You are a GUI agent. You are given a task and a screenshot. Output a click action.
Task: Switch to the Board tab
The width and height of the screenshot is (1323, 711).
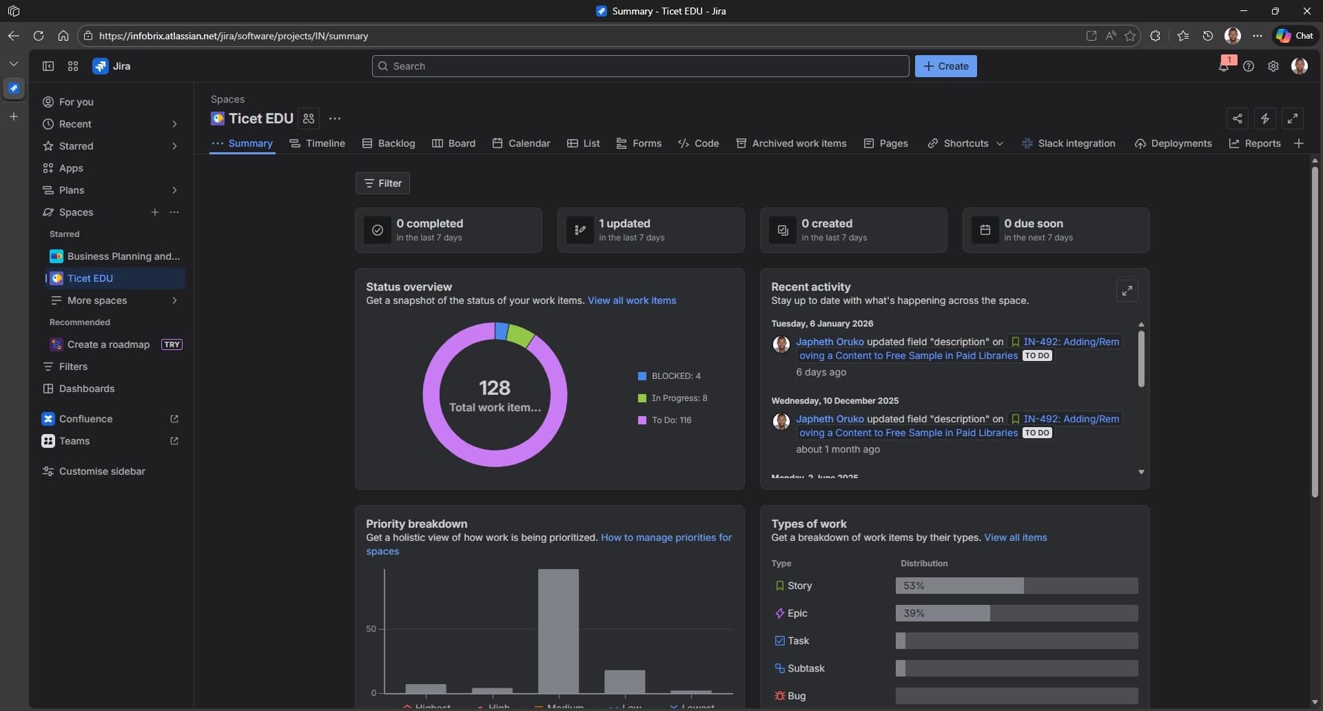coord(453,143)
